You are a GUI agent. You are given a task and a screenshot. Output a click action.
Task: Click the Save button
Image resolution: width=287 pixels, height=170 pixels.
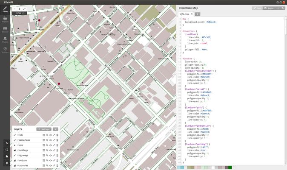coord(257,8)
